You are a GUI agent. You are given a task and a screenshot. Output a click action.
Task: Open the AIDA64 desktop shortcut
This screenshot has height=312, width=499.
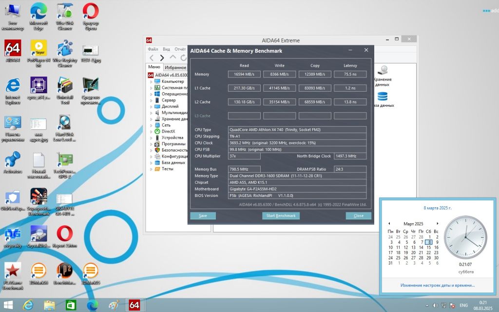(x=13, y=51)
